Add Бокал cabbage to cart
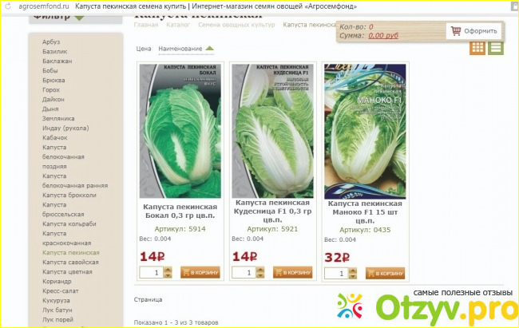The width and height of the screenshot is (519, 328). [x=200, y=272]
